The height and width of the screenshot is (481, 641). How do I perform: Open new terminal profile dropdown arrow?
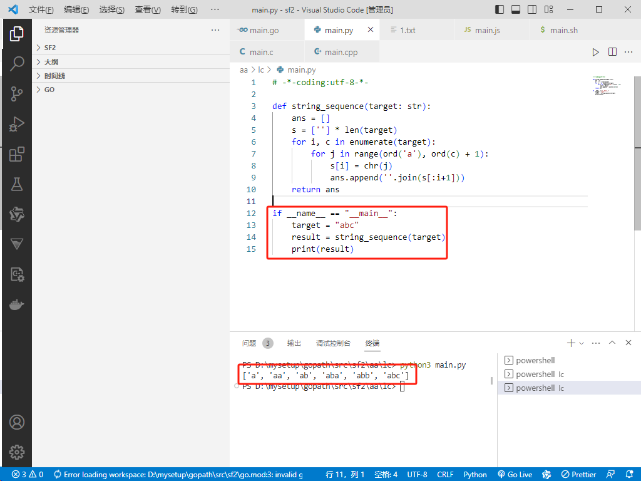(582, 343)
